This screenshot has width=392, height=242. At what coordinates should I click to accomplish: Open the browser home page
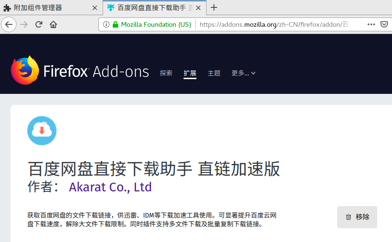53,24
